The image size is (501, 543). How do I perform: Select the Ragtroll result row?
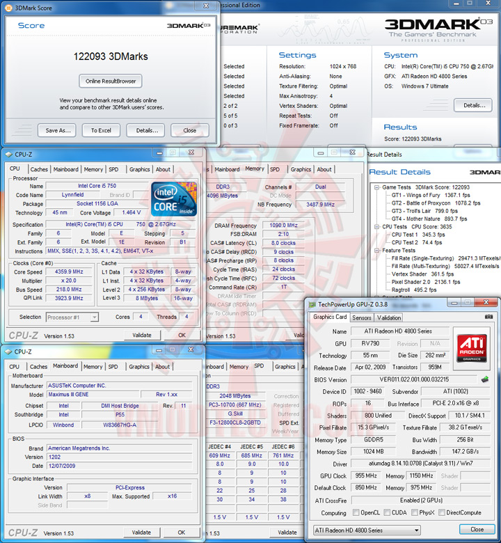pyautogui.click(x=414, y=290)
